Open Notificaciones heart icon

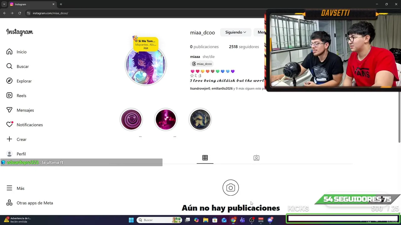point(9,125)
